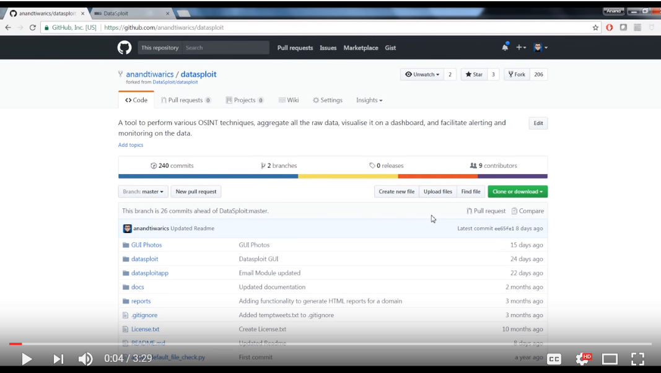Image resolution: width=661 pixels, height=373 pixels.
Task: Enter fullscreen video mode
Action: pyautogui.click(x=638, y=359)
